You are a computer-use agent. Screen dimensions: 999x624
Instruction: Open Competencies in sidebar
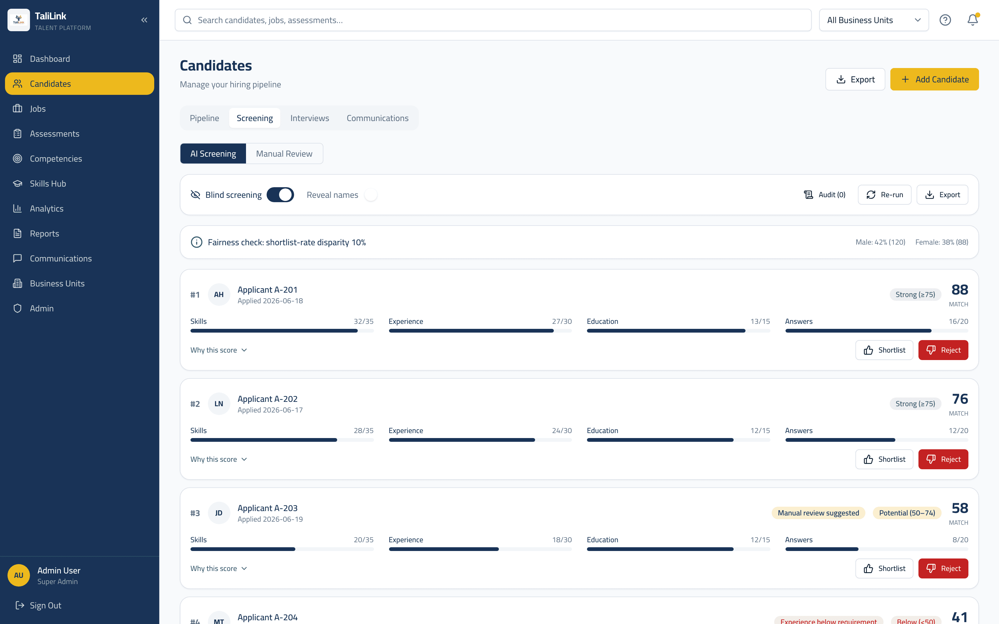79,158
